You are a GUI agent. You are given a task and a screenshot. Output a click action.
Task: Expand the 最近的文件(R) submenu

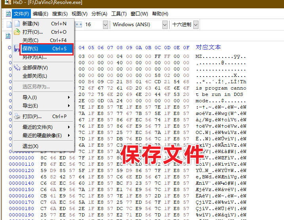[x=44, y=127]
